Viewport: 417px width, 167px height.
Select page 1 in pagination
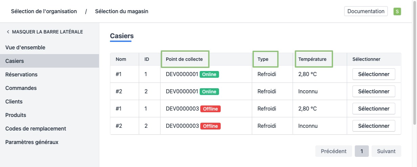tap(362, 151)
